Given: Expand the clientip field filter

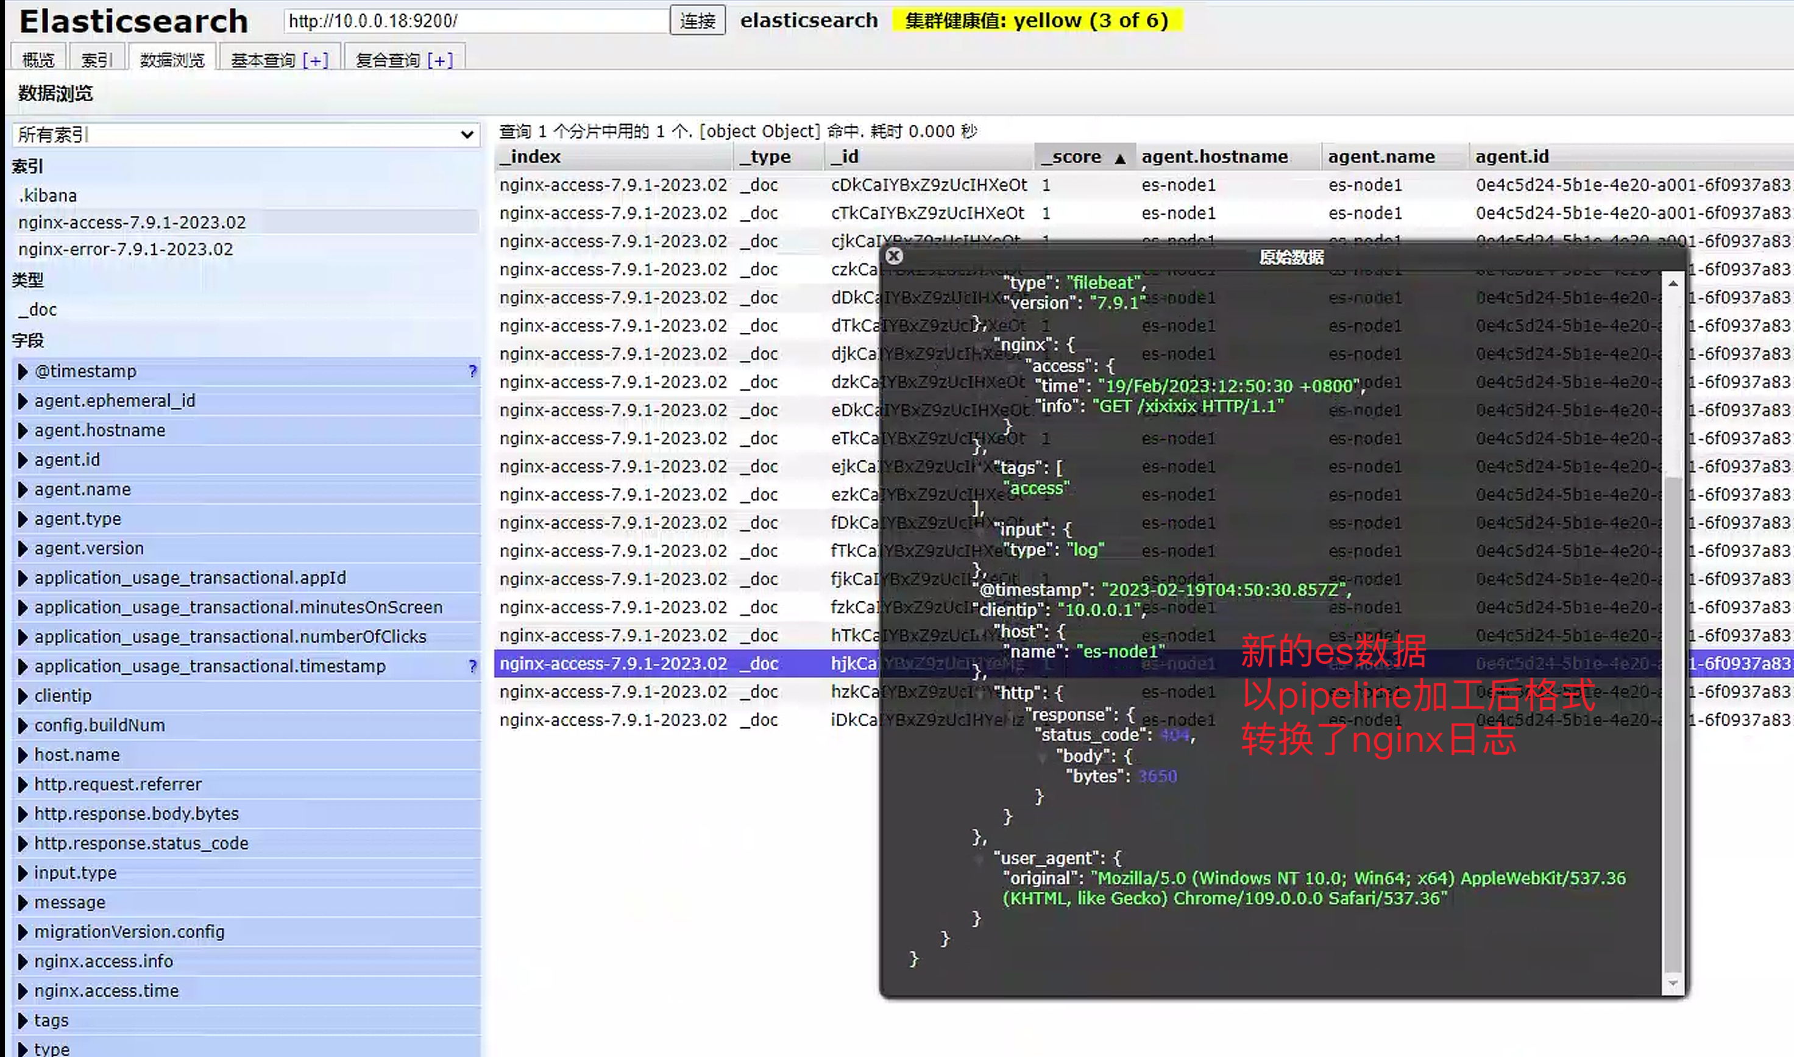Looking at the screenshot, I should 23,696.
